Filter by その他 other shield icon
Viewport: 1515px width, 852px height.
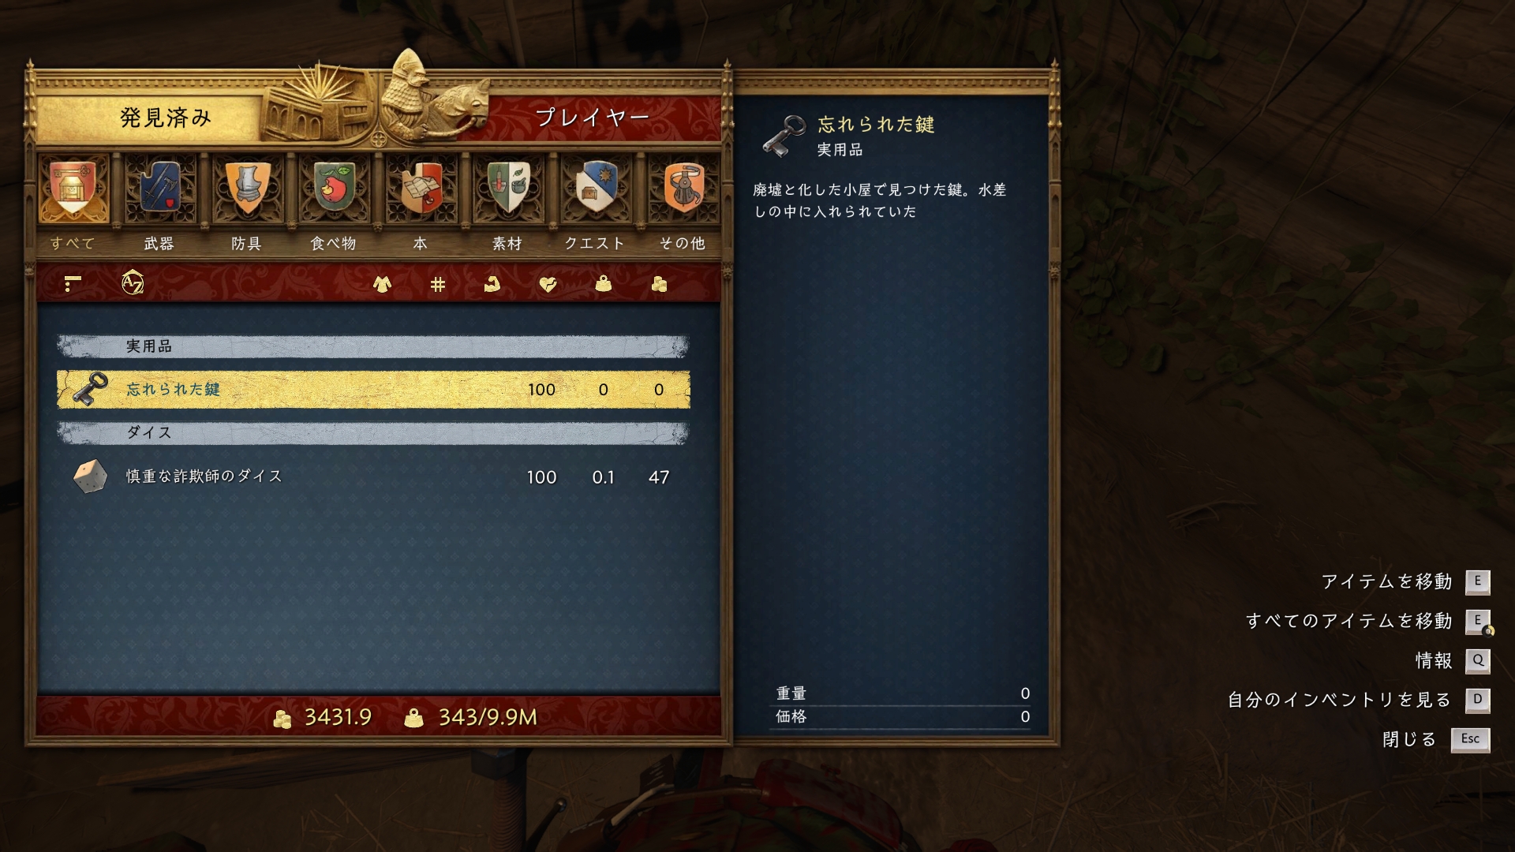[683, 189]
